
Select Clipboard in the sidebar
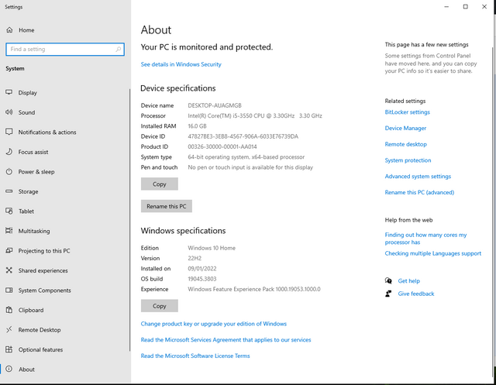[65, 310]
